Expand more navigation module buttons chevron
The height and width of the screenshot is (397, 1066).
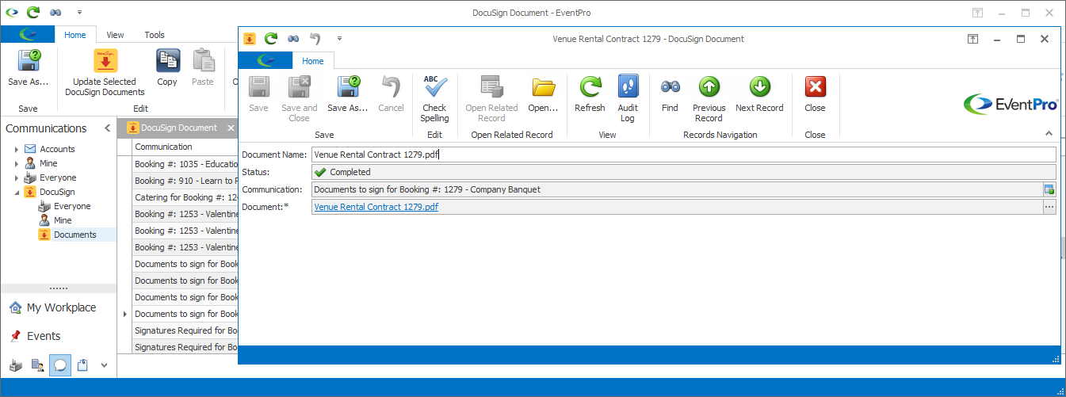click(x=104, y=365)
